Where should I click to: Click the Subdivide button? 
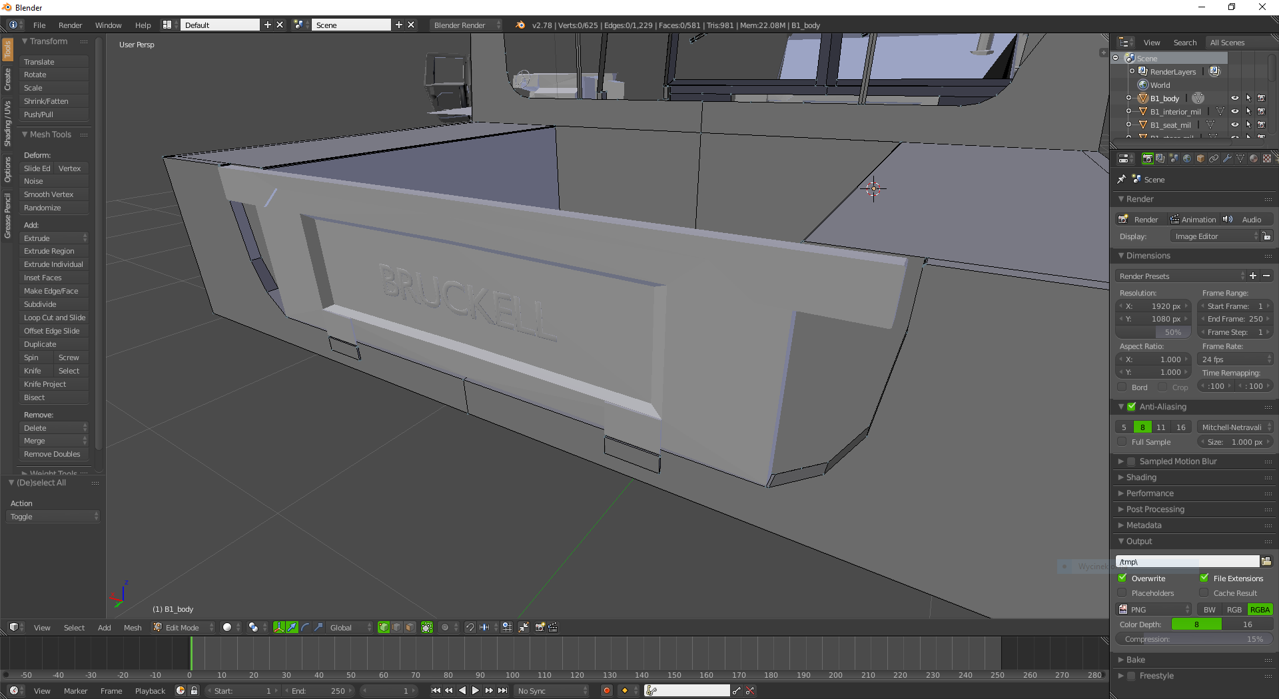[54, 304]
